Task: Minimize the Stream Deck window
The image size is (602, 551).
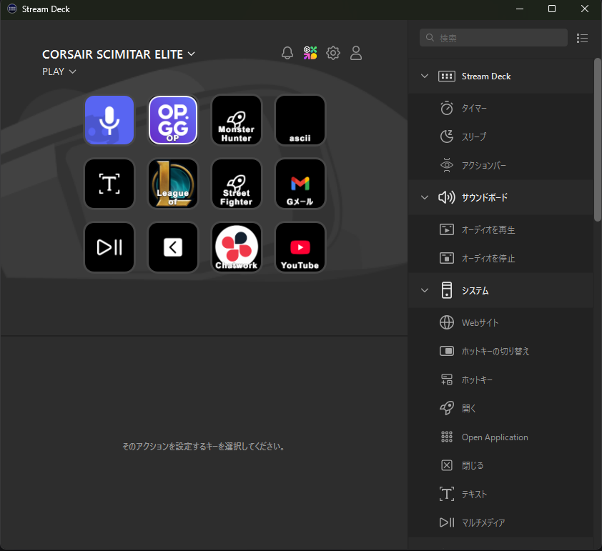Action: (x=520, y=9)
